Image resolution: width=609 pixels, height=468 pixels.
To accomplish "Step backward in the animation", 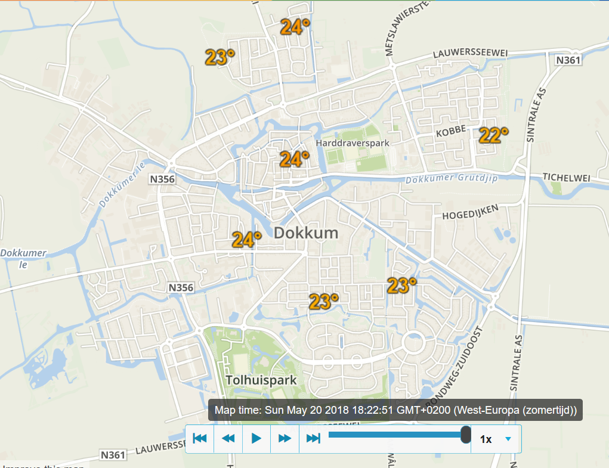I will pos(228,439).
